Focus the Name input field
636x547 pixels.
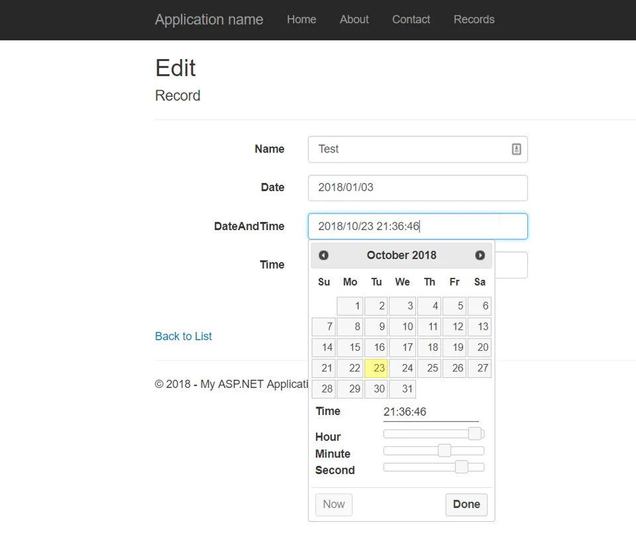[x=418, y=149]
